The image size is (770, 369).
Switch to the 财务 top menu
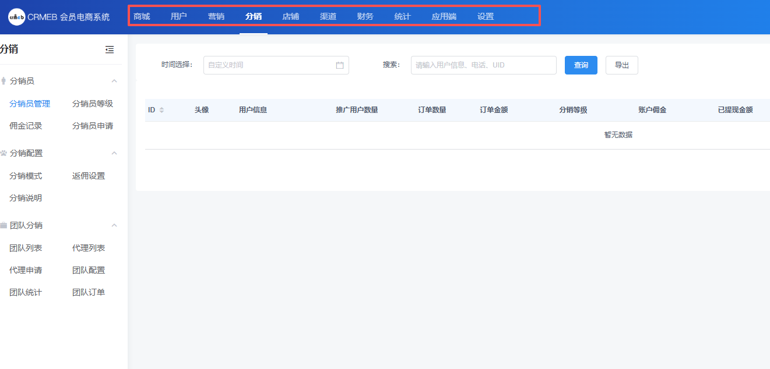[365, 16]
